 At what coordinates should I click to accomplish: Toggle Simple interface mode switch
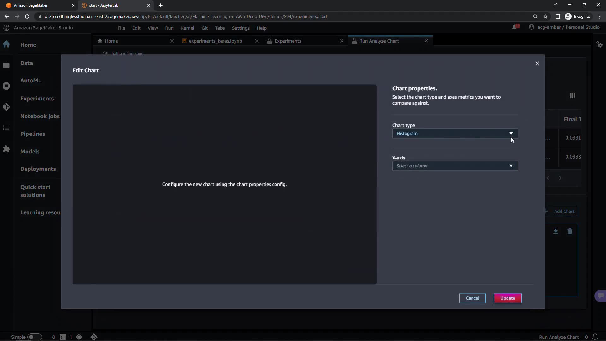34,337
